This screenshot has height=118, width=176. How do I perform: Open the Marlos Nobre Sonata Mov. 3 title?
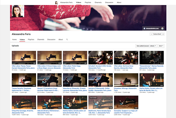(151, 89)
